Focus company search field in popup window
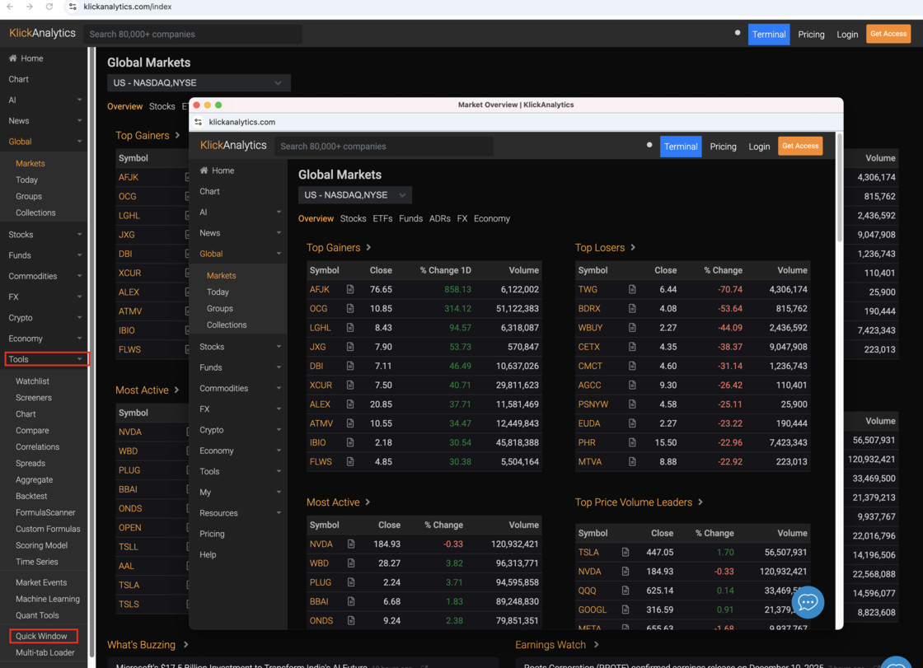This screenshot has width=923, height=668. pos(384,146)
